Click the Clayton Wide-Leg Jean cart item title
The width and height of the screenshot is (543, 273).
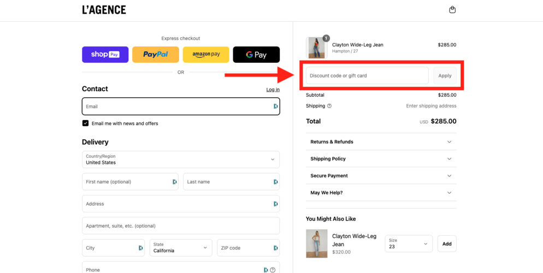pyautogui.click(x=358, y=45)
